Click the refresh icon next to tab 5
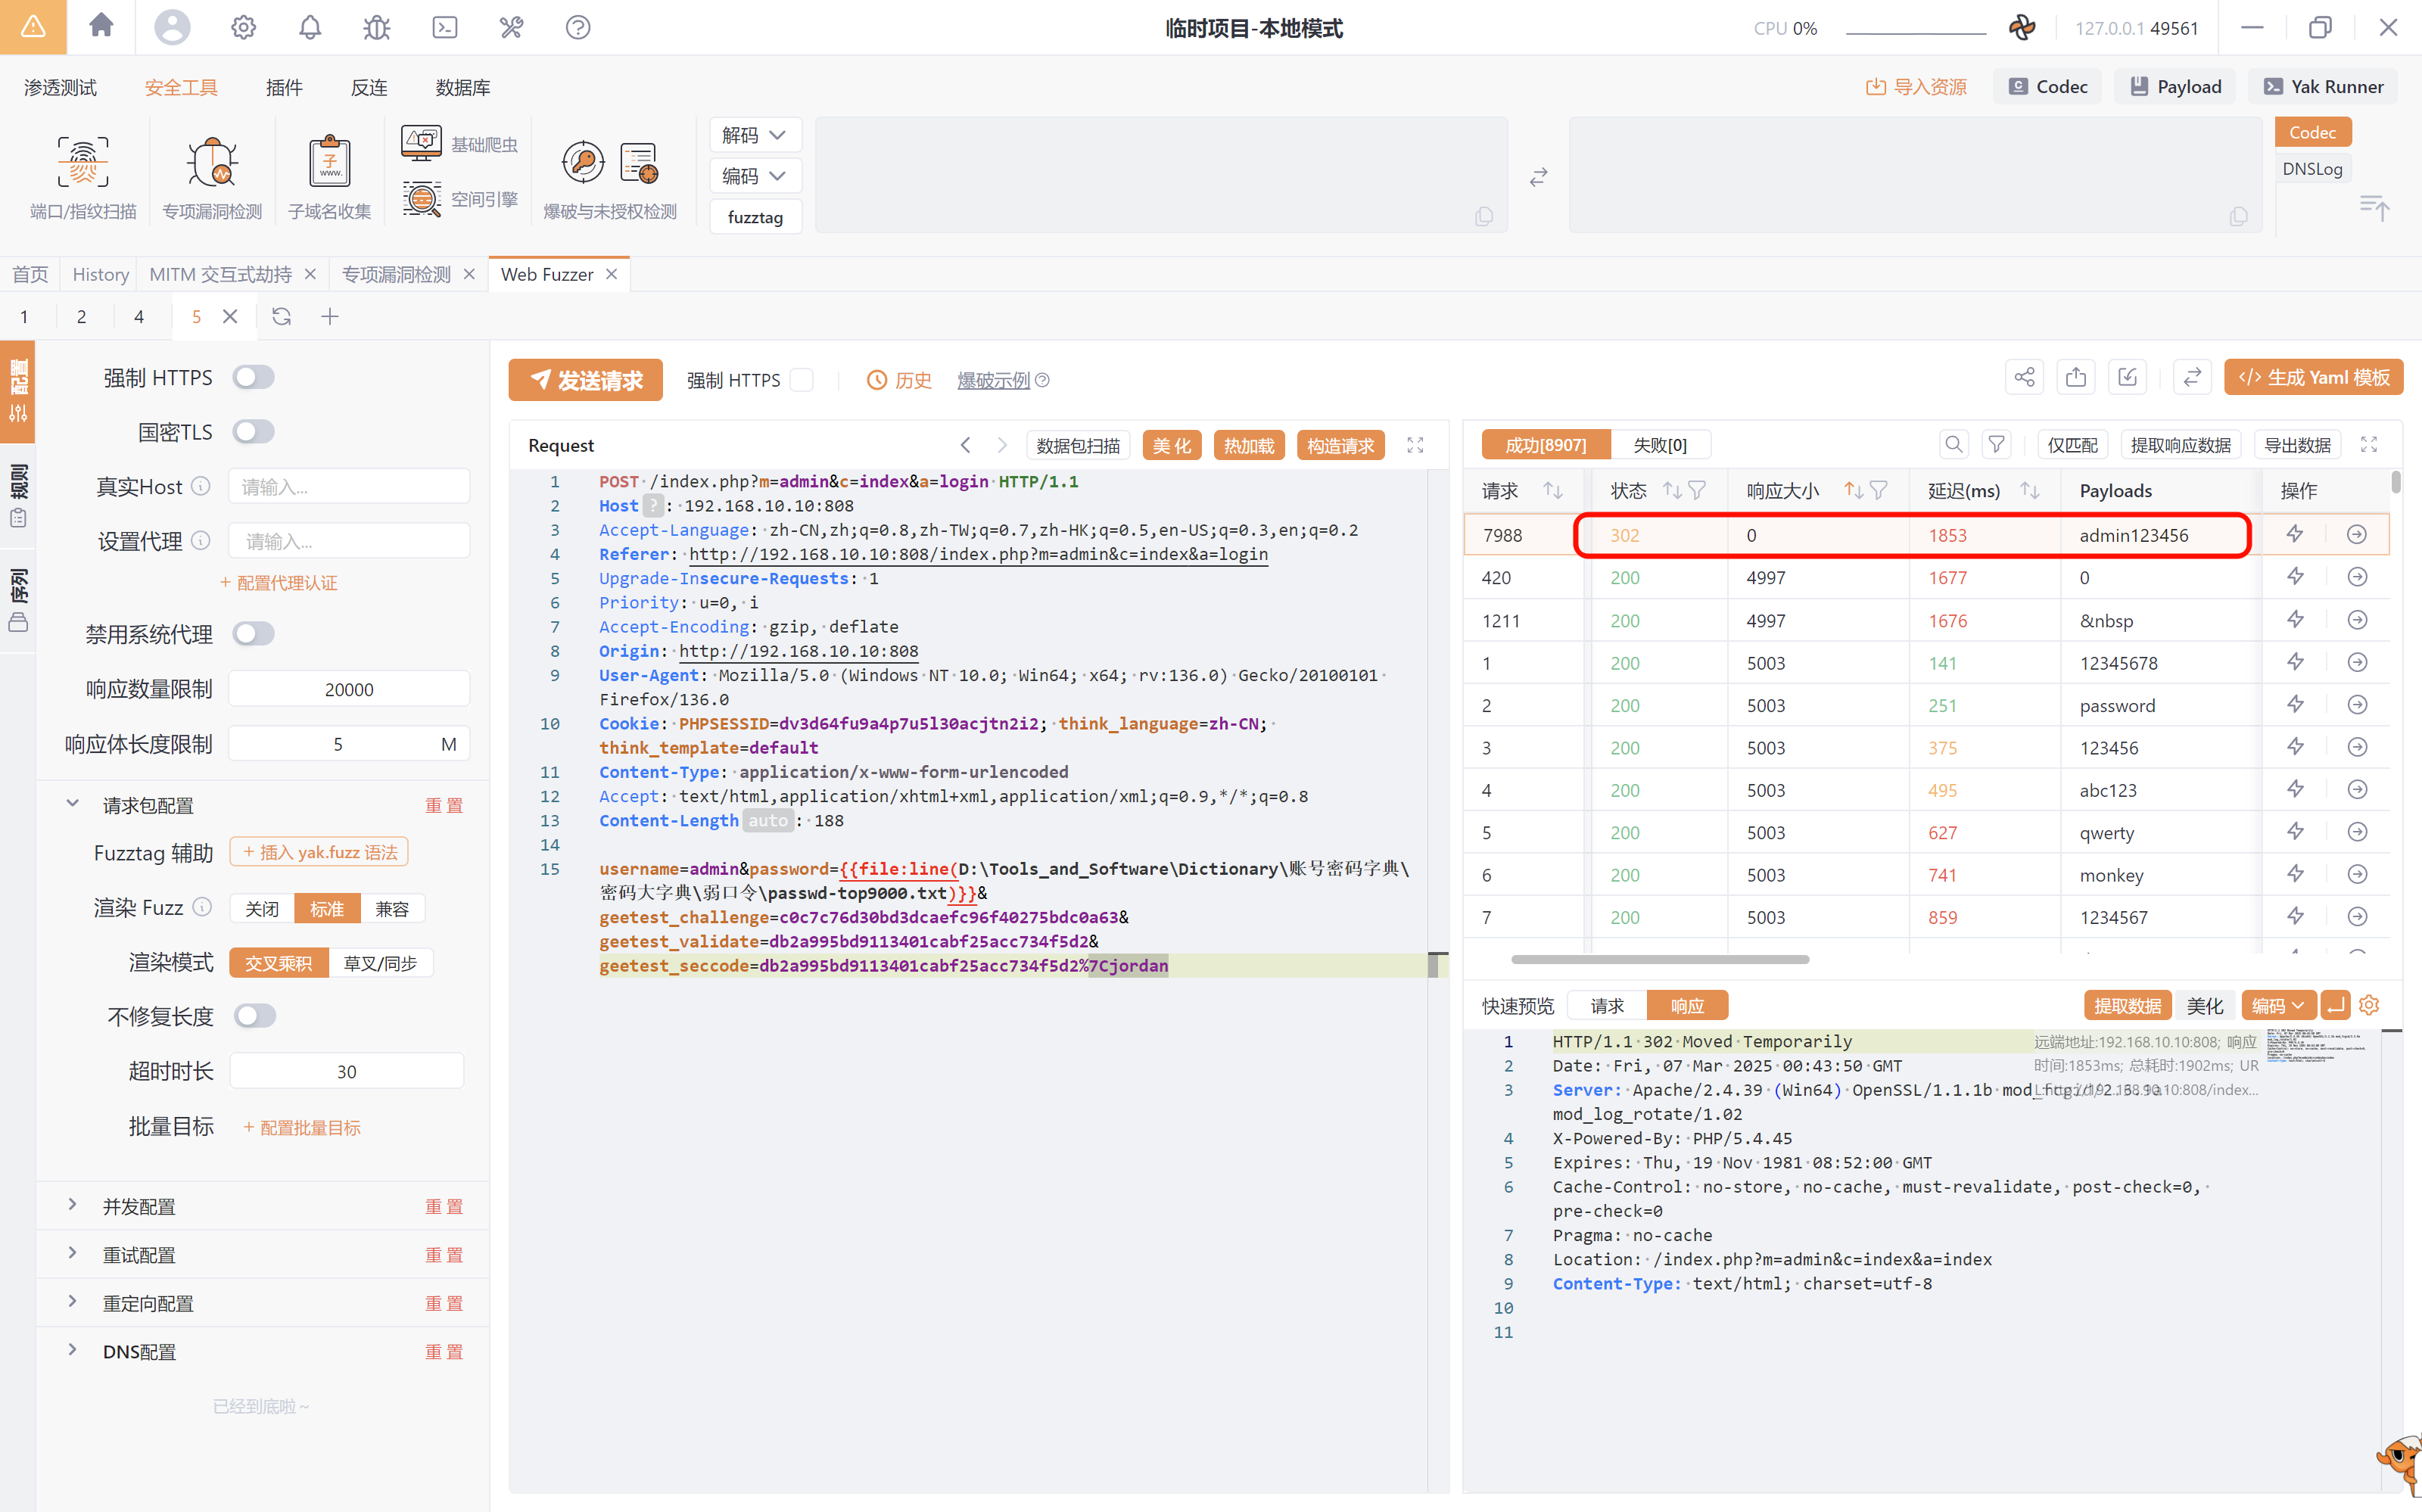This screenshot has height=1512, width=2422. pos(281,317)
